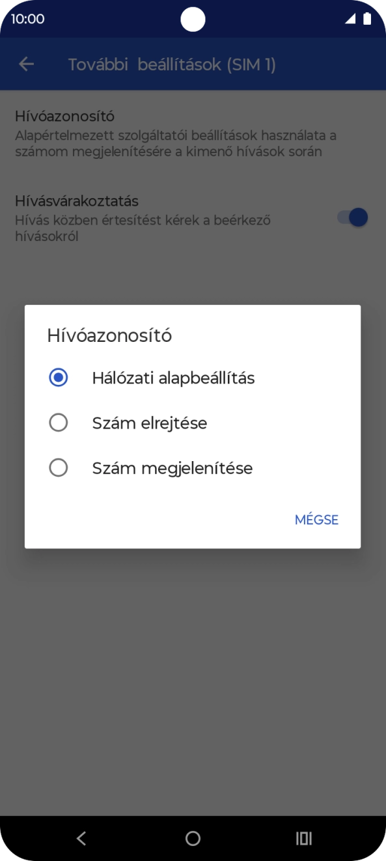The height and width of the screenshot is (861, 386).
Task: Tap the signal strength indicator
Action: [x=350, y=19]
